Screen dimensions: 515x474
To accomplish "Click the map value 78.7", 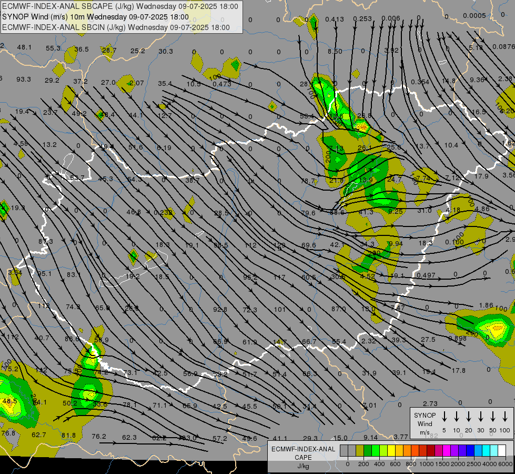I will [308, 181].
